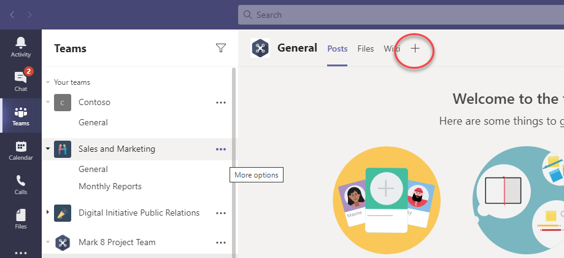Click the add more people illustration
This screenshot has width=564, height=258.
387,200
